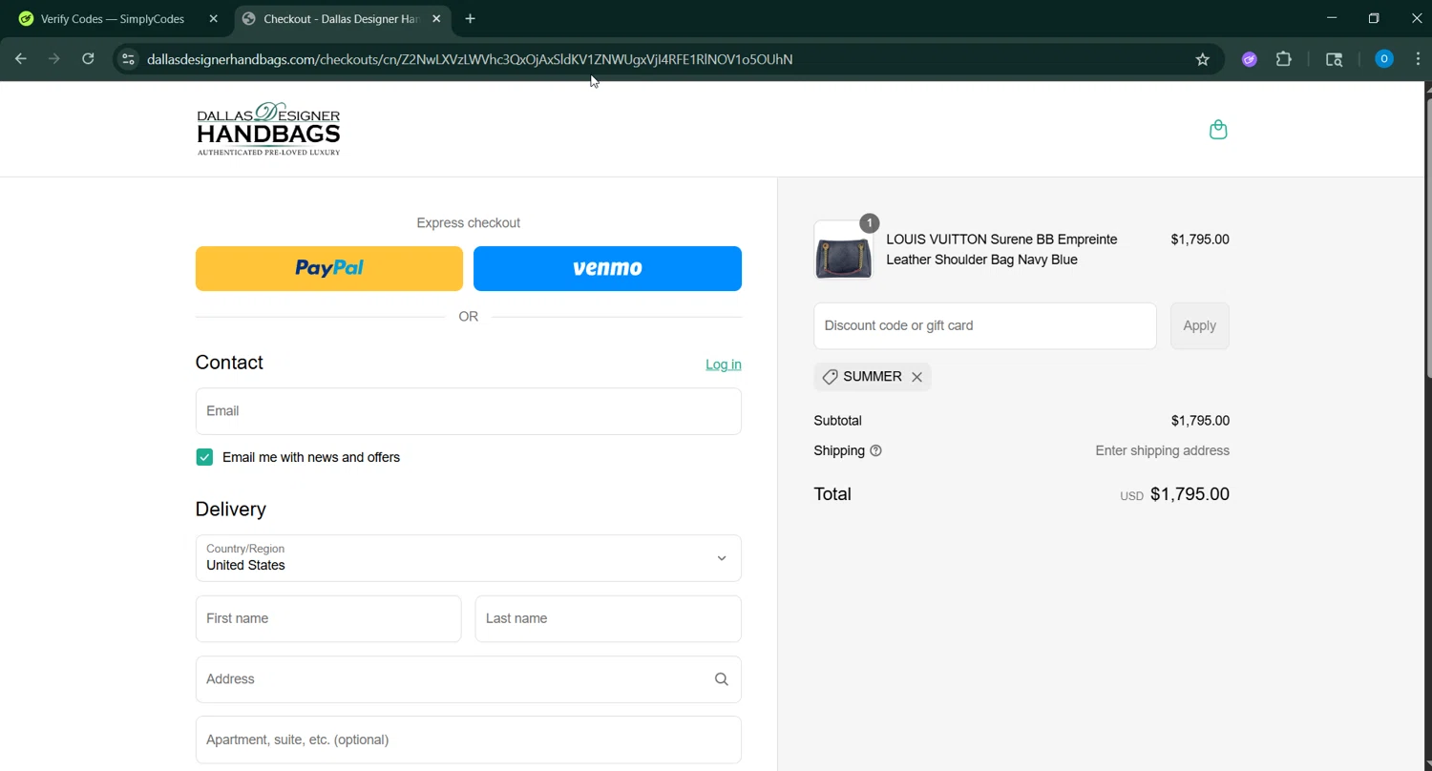Click the browser address bar URL
The image size is (1432, 771).
click(470, 59)
